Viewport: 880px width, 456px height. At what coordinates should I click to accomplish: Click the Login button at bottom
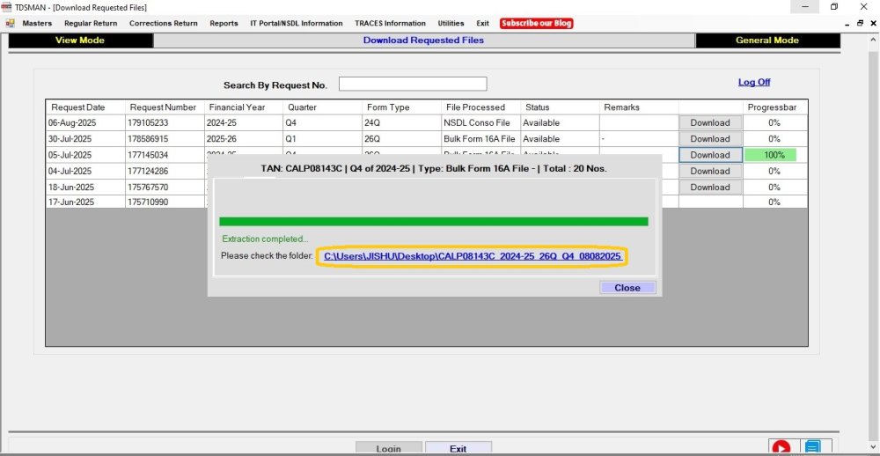click(x=388, y=448)
